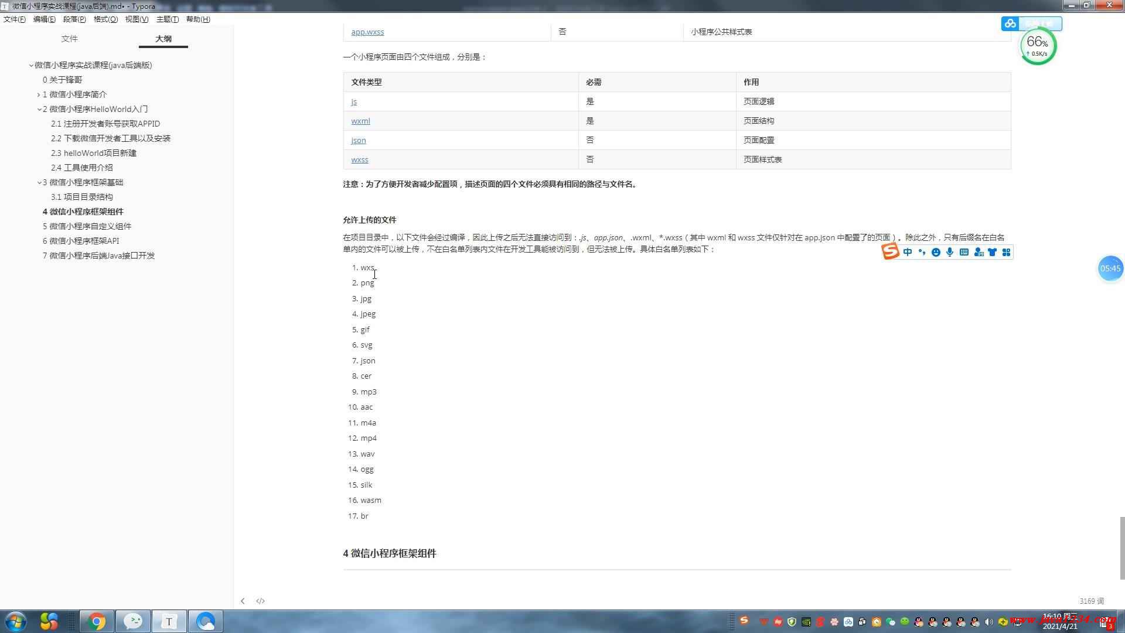Jump to 2.1 注册开发者账号获取APPID
The height and width of the screenshot is (633, 1125).
click(105, 124)
